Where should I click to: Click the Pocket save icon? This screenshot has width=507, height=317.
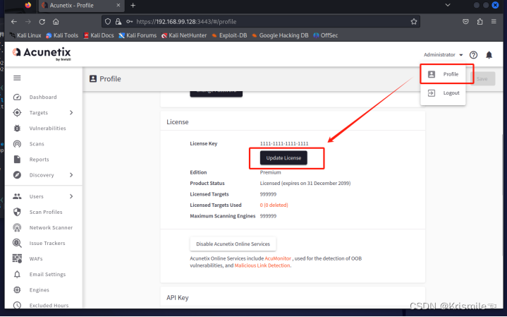pos(465,22)
